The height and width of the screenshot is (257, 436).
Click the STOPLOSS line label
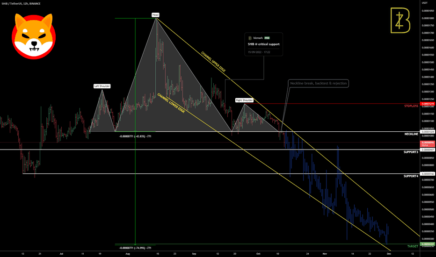coord(411,106)
